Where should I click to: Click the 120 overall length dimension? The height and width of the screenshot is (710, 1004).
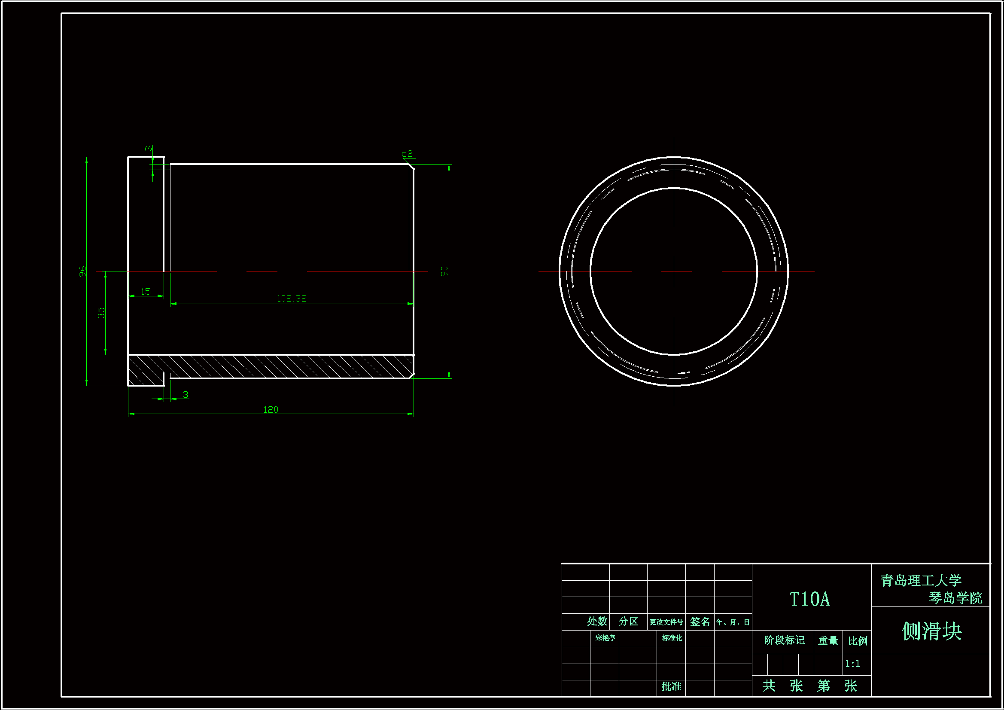[271, 410]
